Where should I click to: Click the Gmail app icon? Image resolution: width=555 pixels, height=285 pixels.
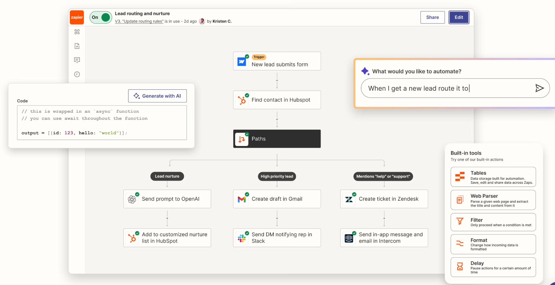[x=241, y=199]
